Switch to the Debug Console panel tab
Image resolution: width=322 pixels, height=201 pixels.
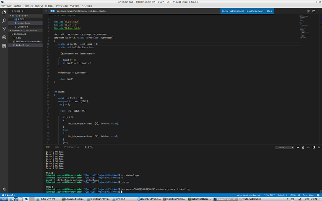71,147
